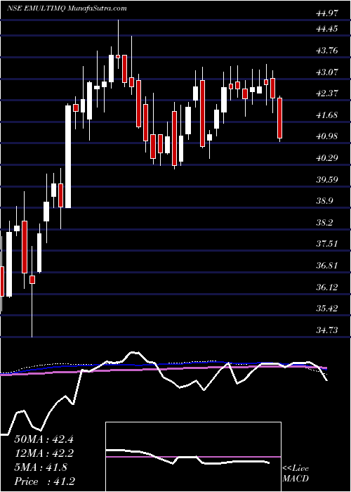Select the 41.68 price axis label
This screenshot has height=492, width=351.
(327, 115)
